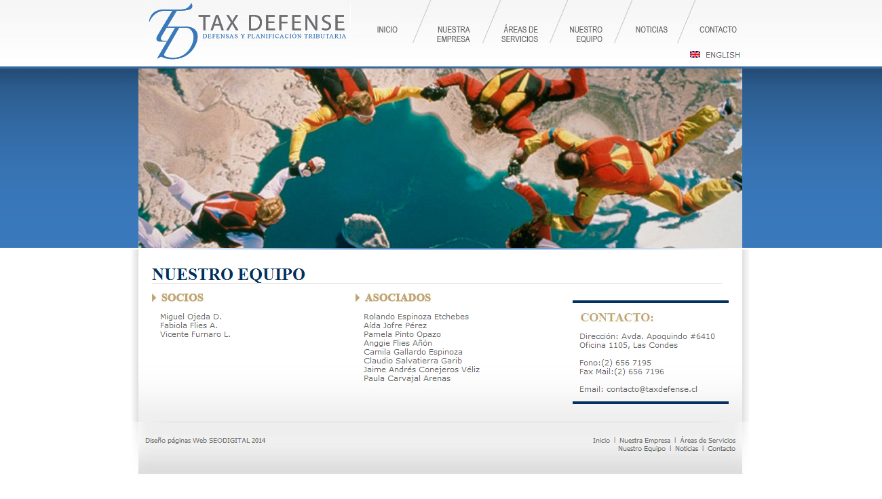The width and height of the screenshot is (882, 499).
Task: Click the name Fabiola Flies A.
Action: click(x=189, y=325)
